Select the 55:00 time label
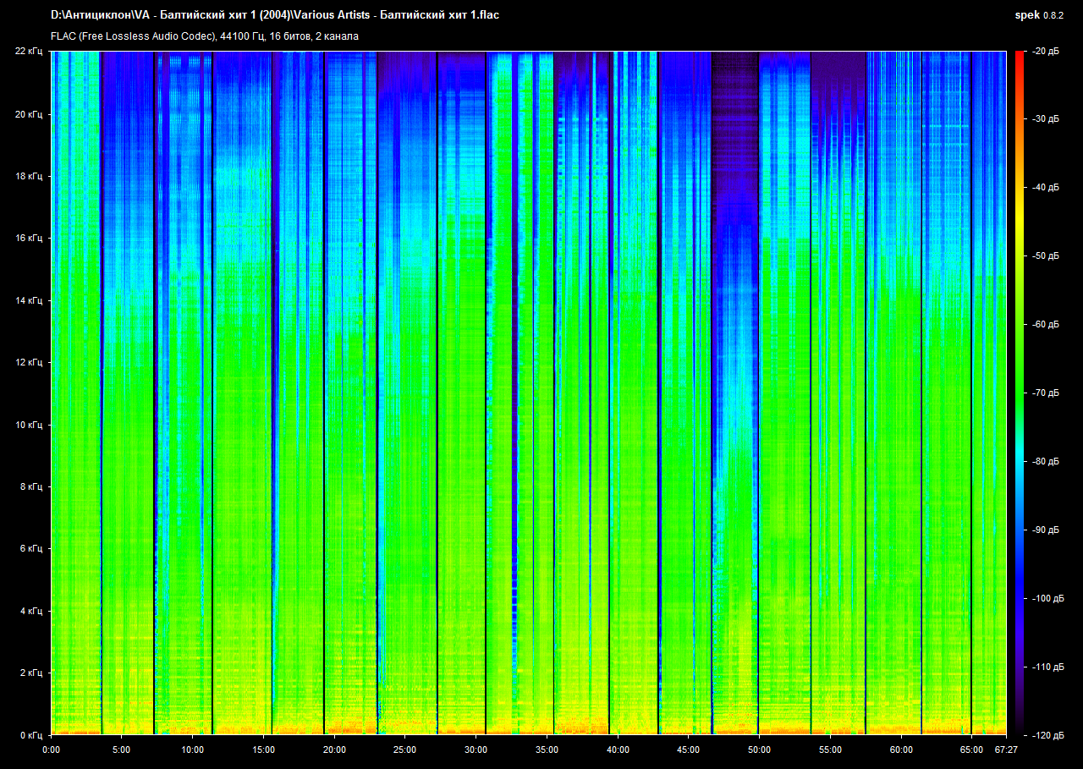The image size is (1083, 769). coord(830,750)
